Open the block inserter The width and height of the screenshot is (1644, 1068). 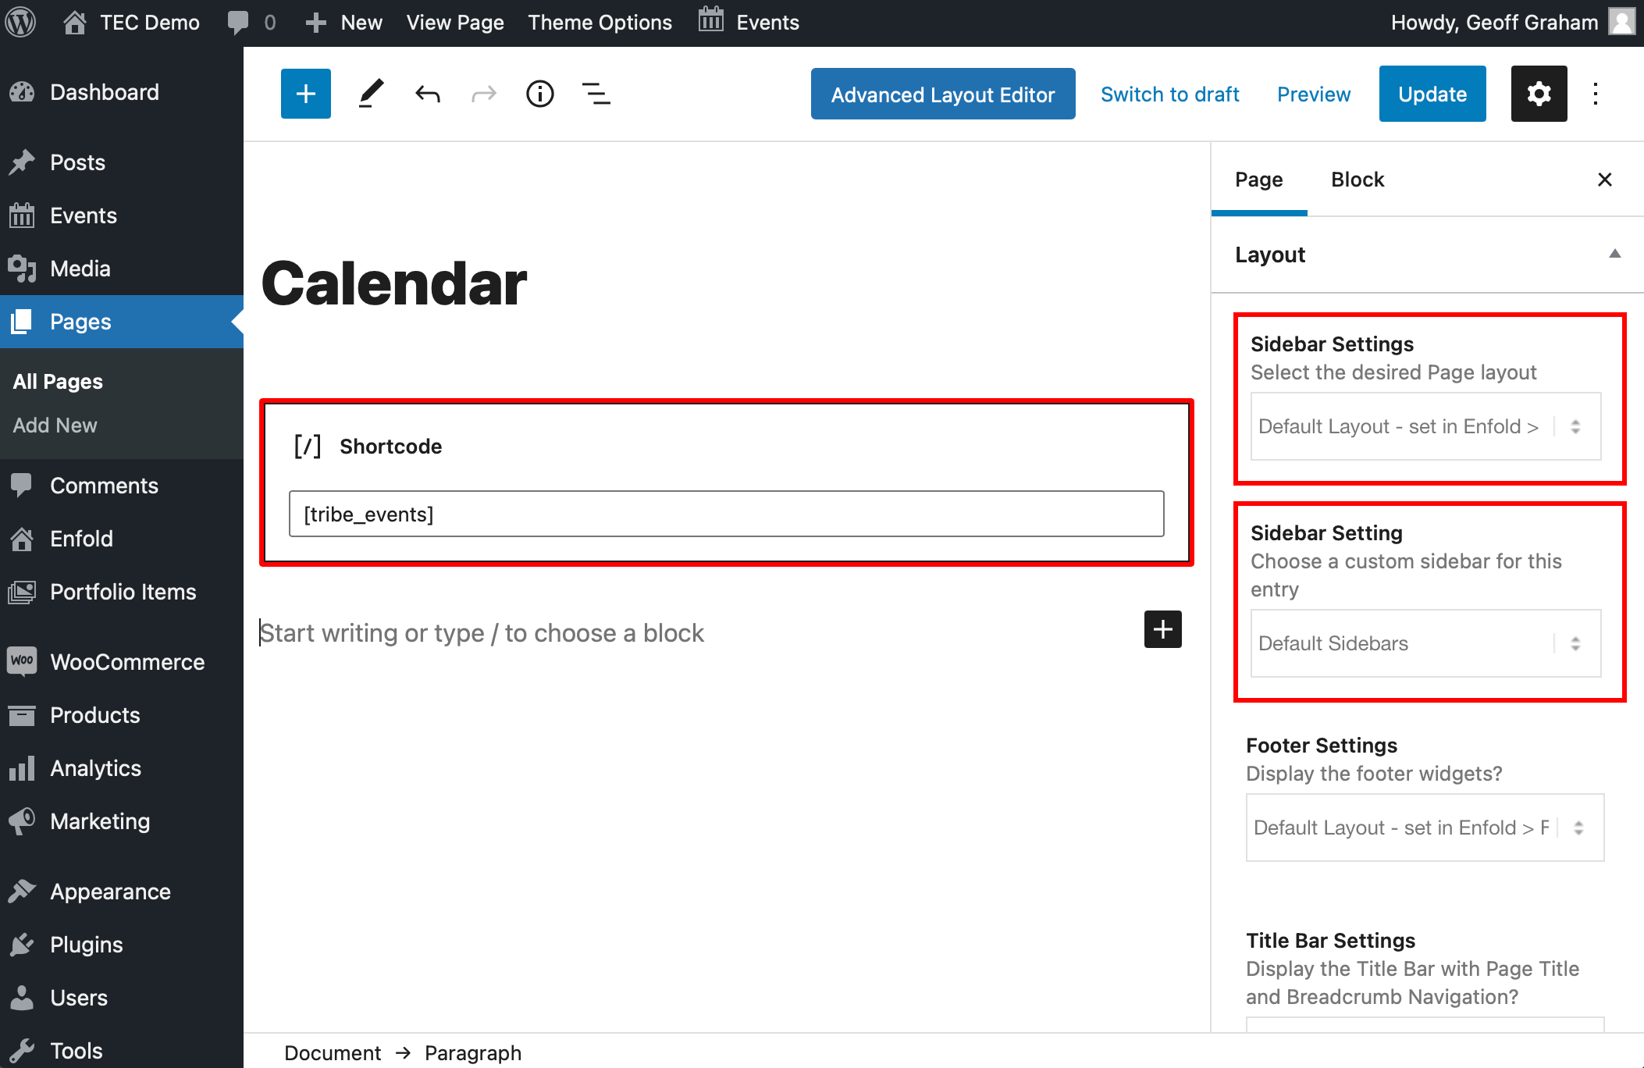[x=305, y=93]
